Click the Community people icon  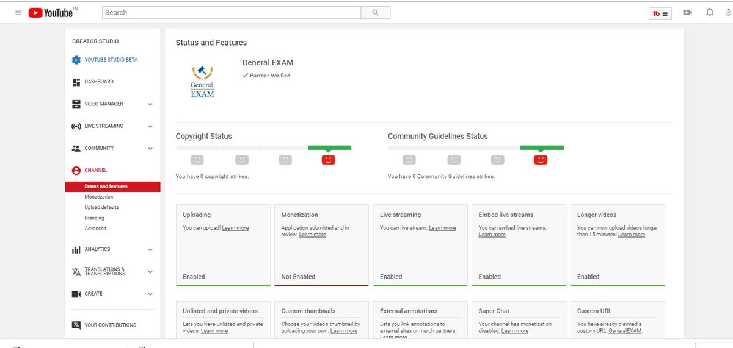tap(76, 148)
